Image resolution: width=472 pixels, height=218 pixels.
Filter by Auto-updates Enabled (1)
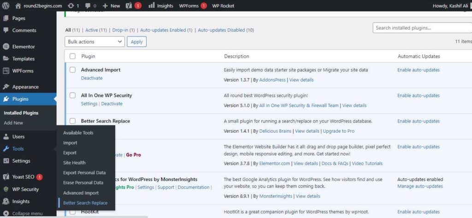click(x=166, y=30)
